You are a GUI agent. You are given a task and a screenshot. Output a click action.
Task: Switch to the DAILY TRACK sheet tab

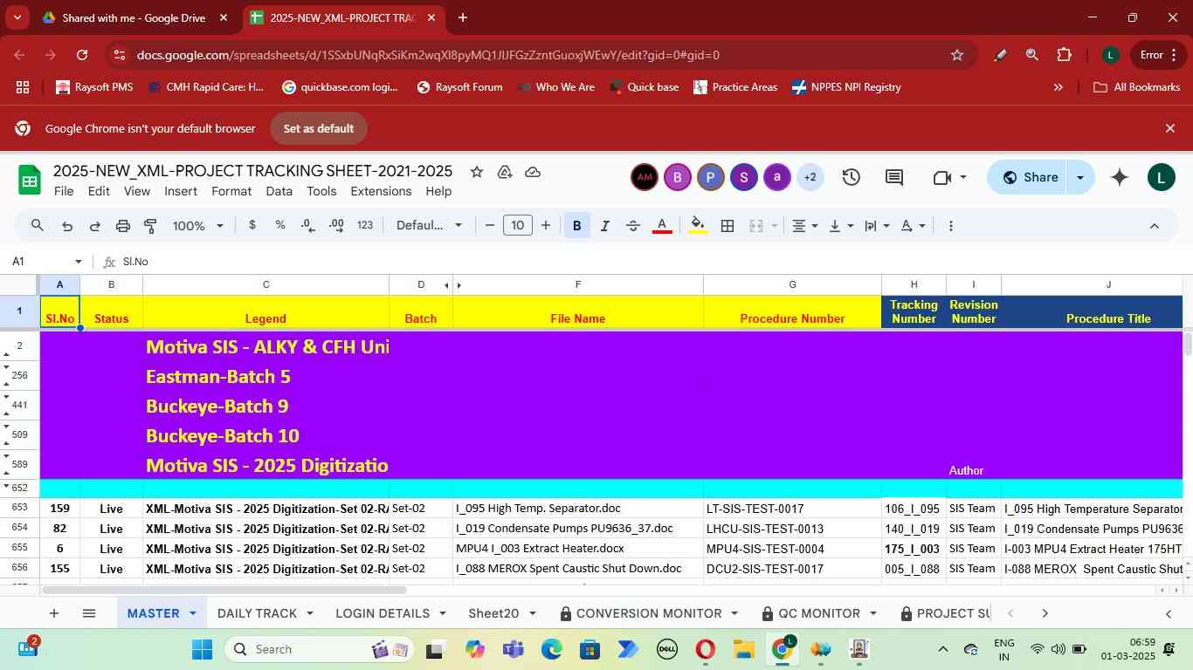(x=257, y=613)
